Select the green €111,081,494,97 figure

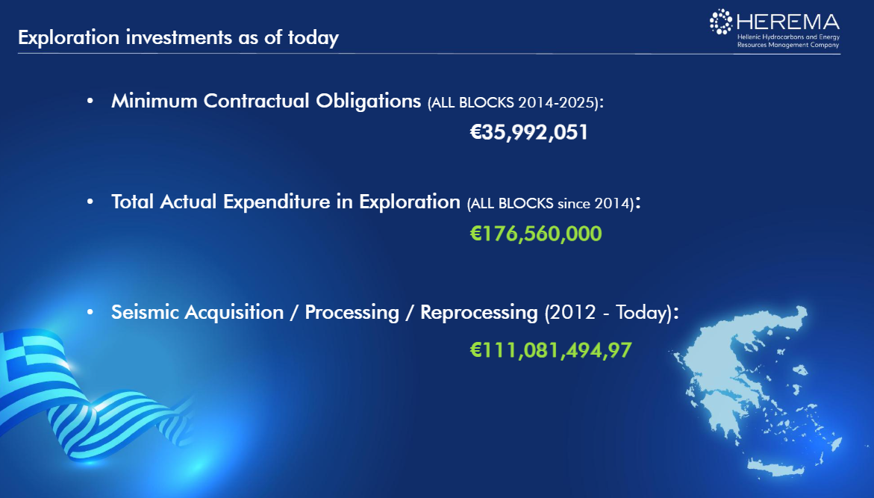[x=550, y=349]
